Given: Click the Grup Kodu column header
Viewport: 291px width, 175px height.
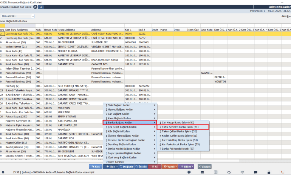Looking at the screenshot, I should click(207, 30).
